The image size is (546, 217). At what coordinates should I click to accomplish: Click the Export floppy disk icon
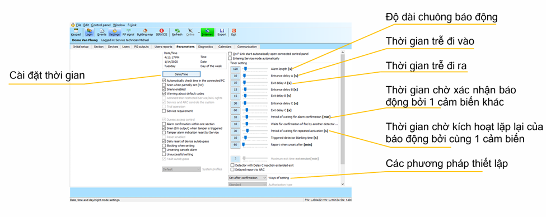(222, 32)
